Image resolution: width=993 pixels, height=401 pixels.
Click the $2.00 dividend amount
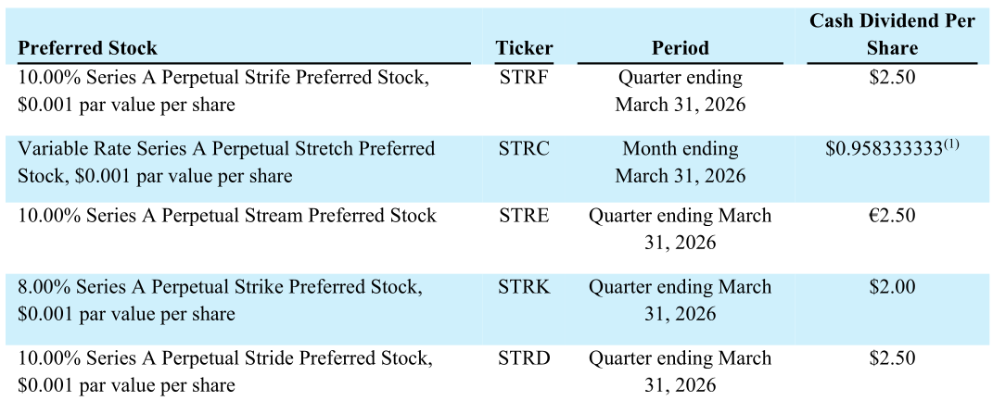tap(892, 287)
